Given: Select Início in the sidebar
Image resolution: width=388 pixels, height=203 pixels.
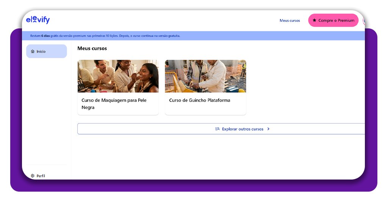Looking at the screenshot, I should 41,52.
